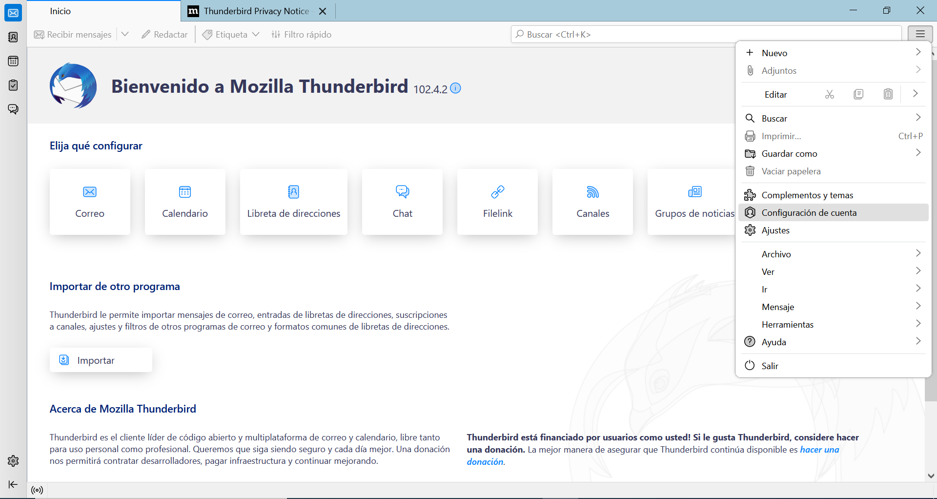
Task: Click the Grupos de noticias card icon
Action: click(694, 192)
